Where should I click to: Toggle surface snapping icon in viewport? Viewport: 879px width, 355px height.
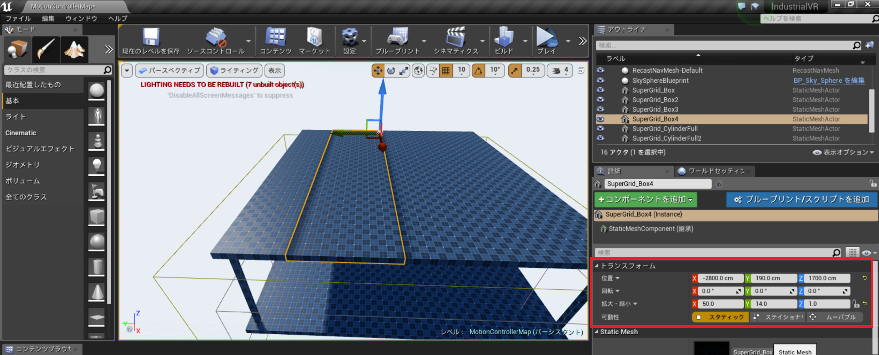click(x=433, y=71)
